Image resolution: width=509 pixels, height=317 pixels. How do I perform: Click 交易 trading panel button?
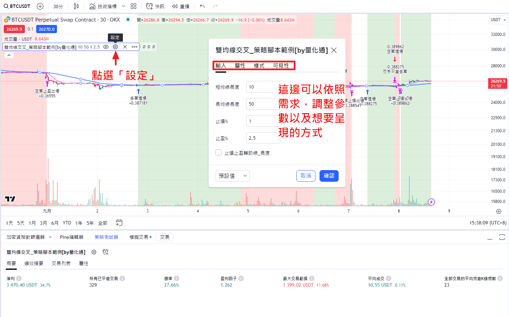165,237
